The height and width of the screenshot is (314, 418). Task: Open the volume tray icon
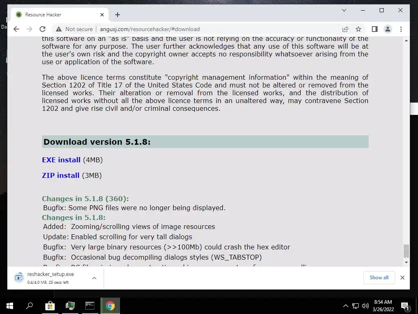click(x=365, y=306)
